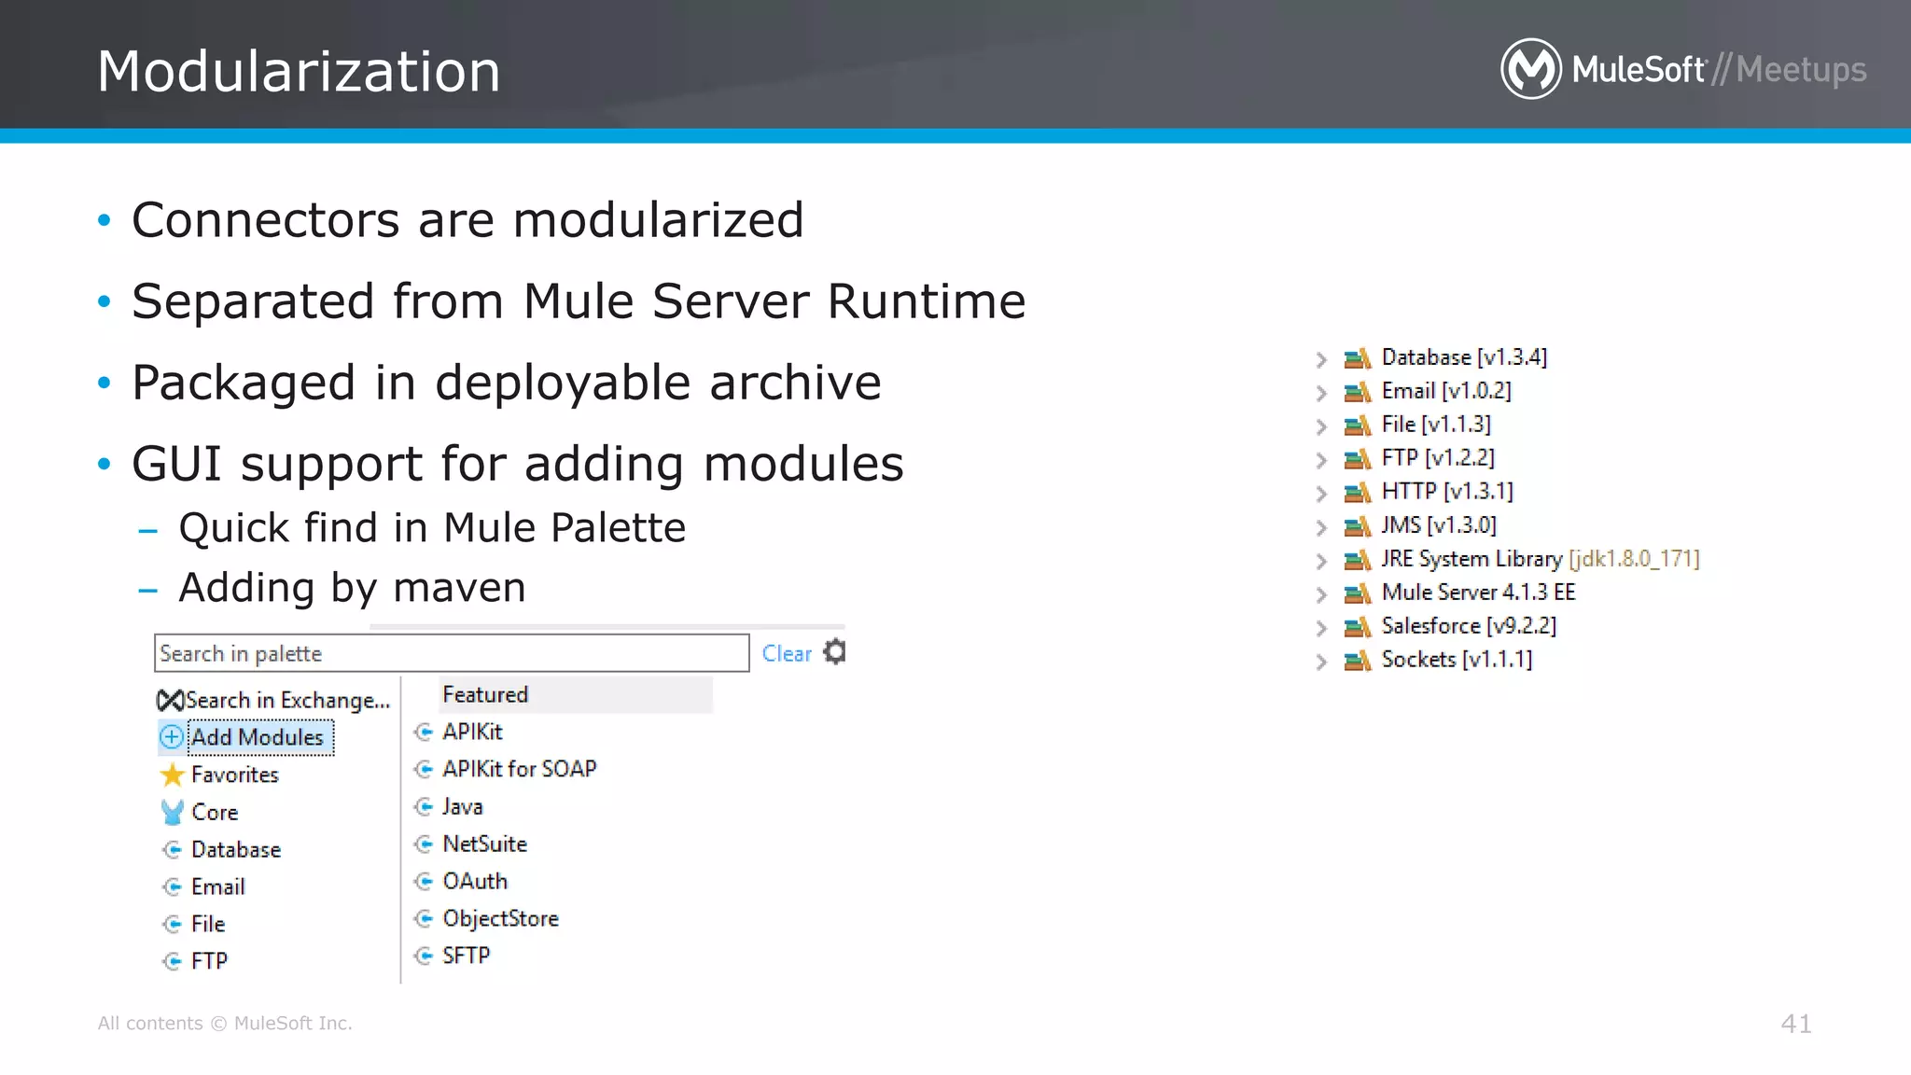Click the APIKit module icon
The image size is (1911, 1075).
click(424, 732)
